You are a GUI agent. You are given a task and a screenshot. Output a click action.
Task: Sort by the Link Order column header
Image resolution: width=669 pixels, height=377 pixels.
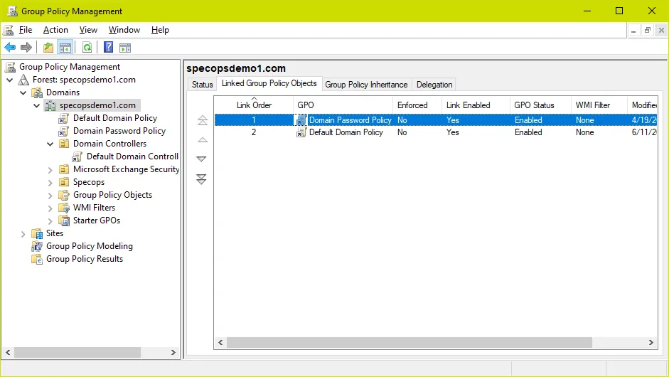[254, 105]
